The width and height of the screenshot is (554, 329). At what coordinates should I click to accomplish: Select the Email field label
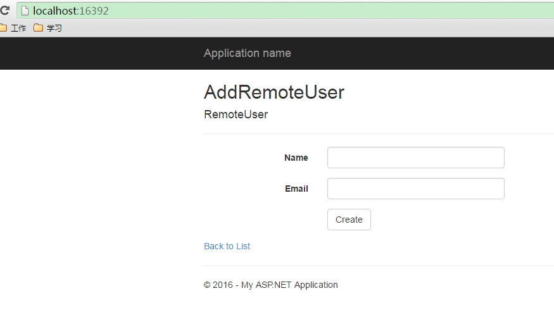pos(296,189)
